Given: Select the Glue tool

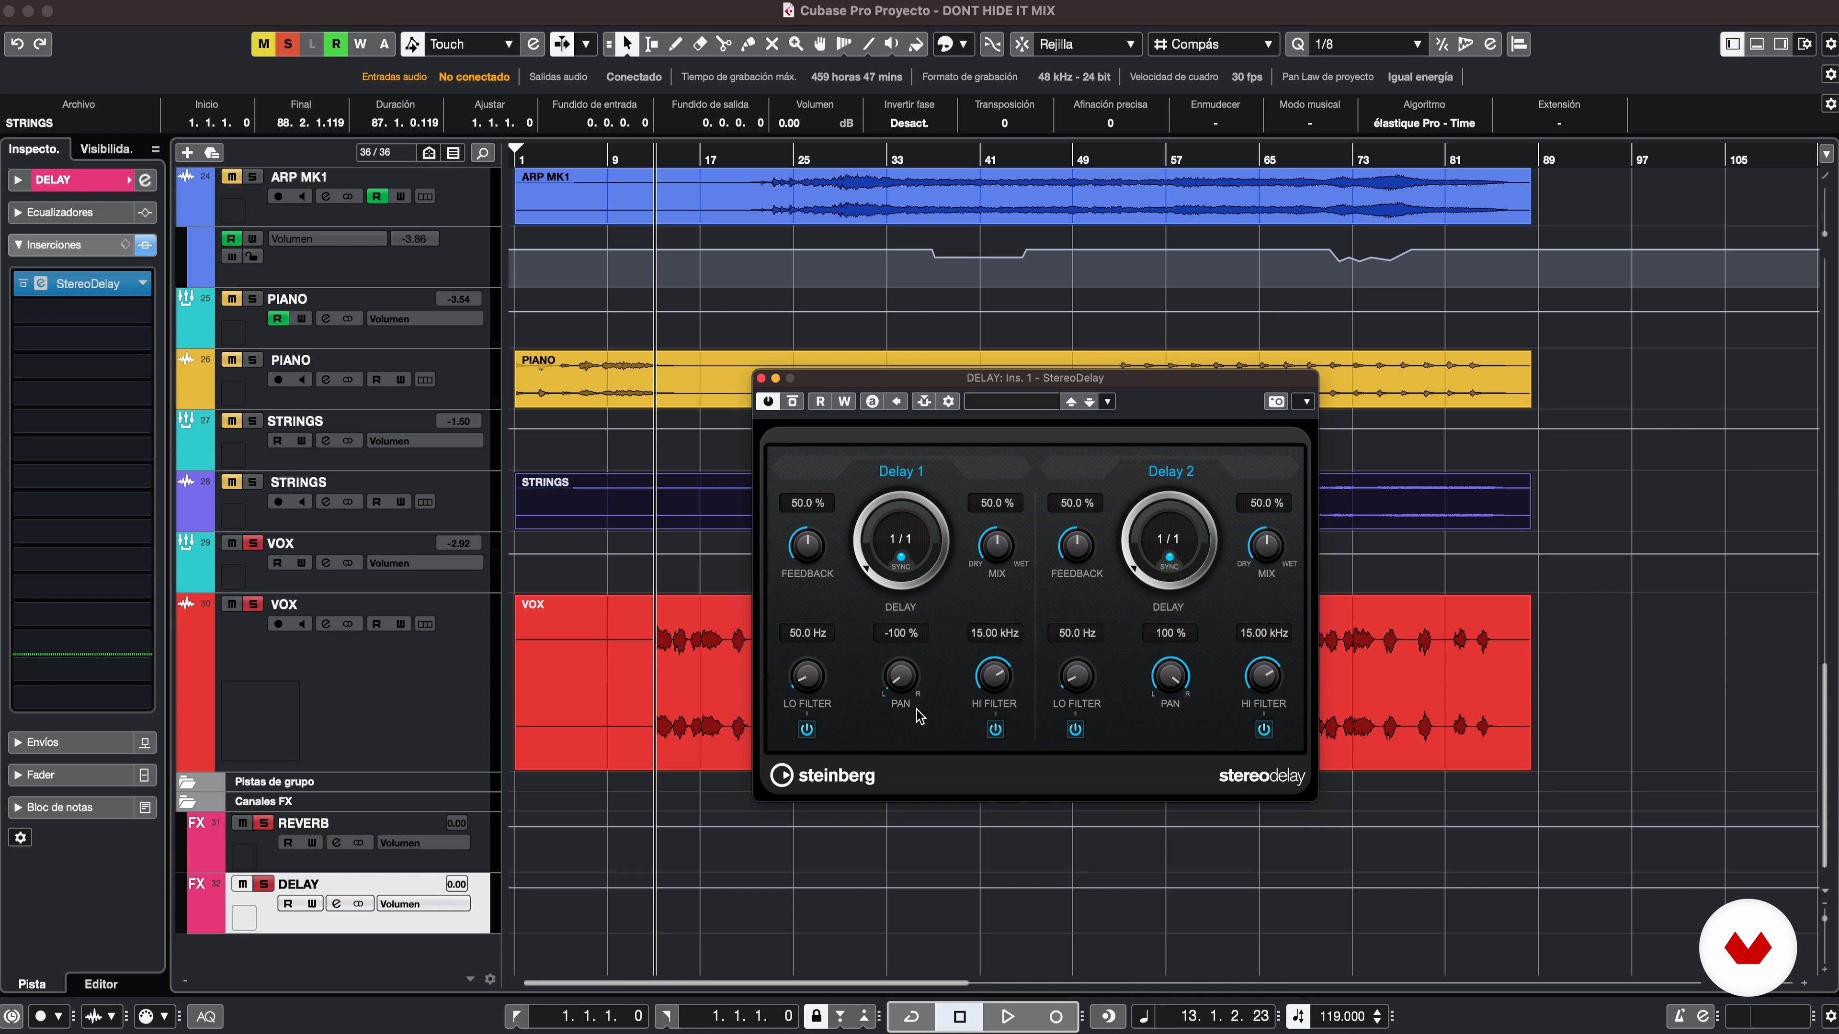Looking at the screenshot, I should point(748,44).
